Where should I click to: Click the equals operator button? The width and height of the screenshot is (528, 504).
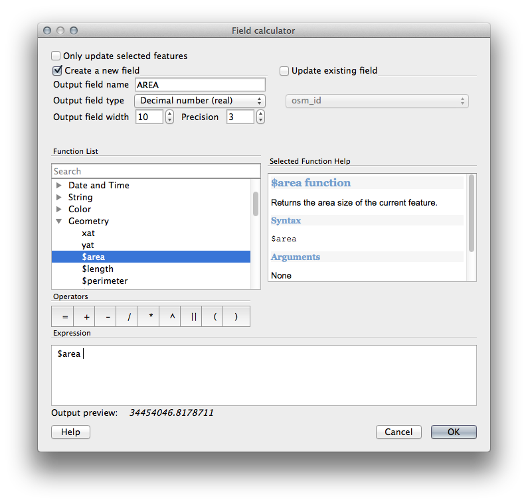click(x=65, y=317)
